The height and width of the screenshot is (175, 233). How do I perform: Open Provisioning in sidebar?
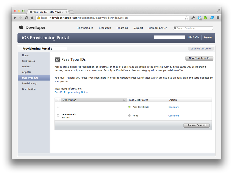(29, 83)
